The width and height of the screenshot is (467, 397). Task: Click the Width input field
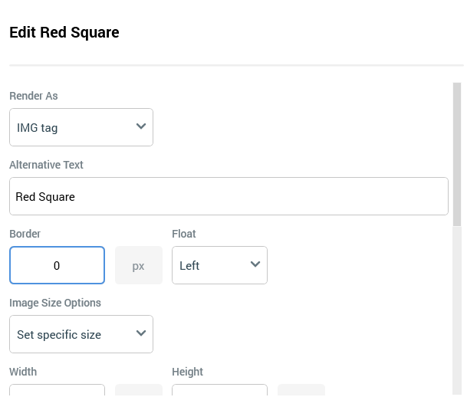[x=57, y=391]
